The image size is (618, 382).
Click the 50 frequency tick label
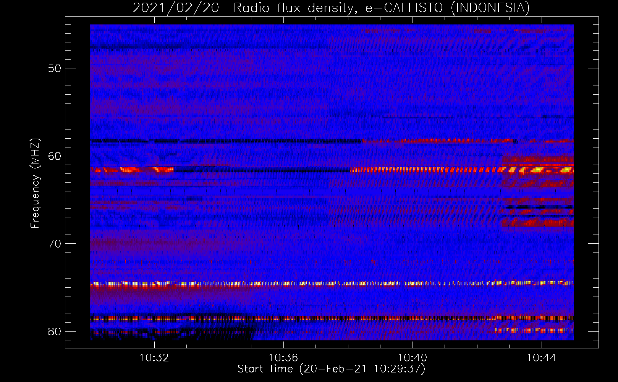(55, 69)
